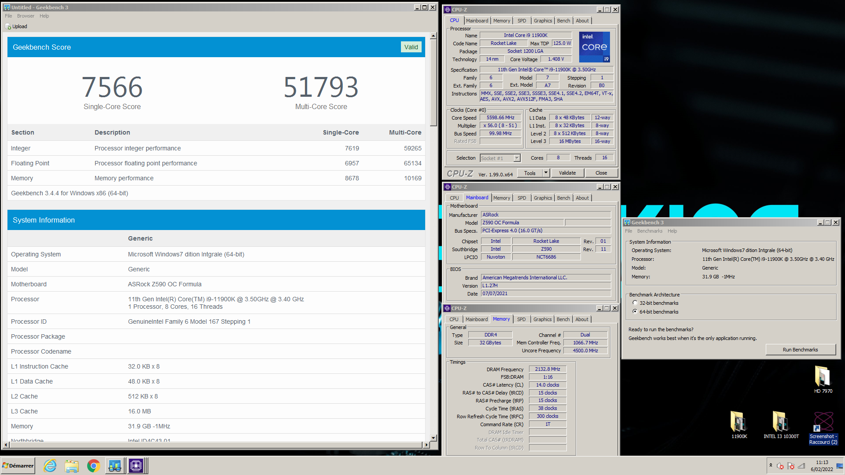Open Graphics tab in top CPU-Z window

[543, 21]
